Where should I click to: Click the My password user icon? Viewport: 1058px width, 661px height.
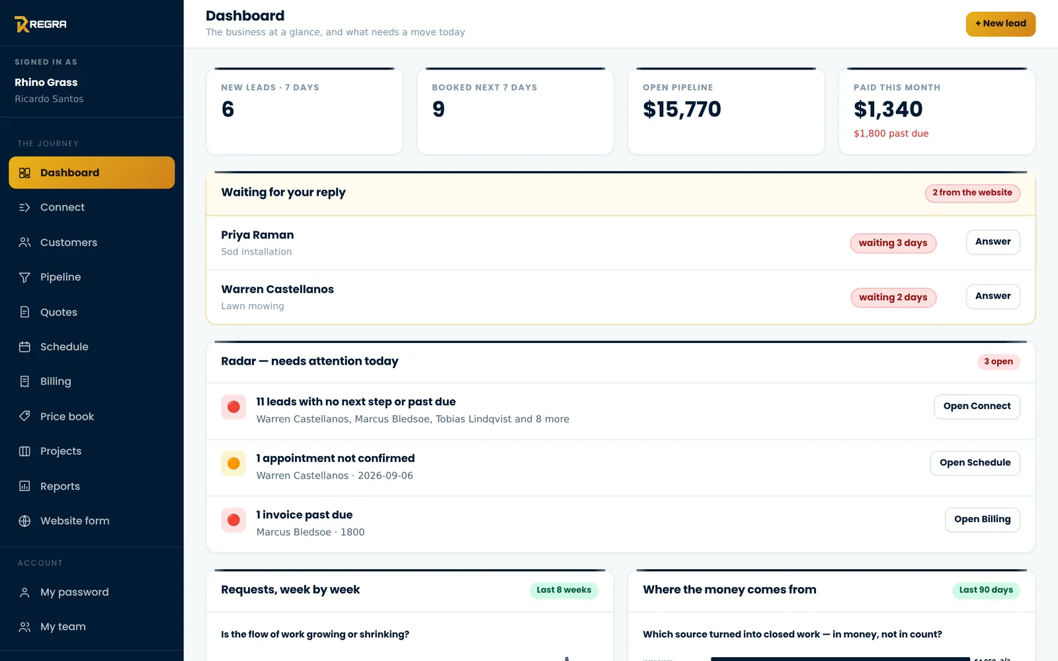tap(24, 592)
